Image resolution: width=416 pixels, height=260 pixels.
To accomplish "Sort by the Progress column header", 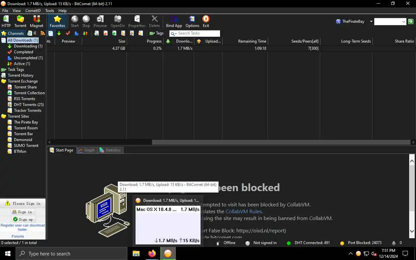I will [x=145, y=41].
